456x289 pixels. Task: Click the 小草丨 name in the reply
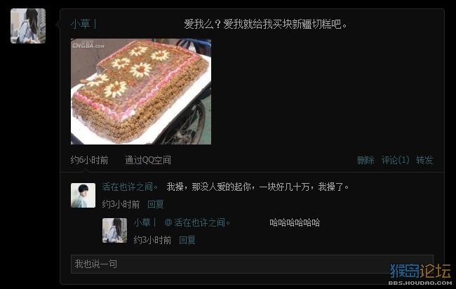tap(145, 222)
